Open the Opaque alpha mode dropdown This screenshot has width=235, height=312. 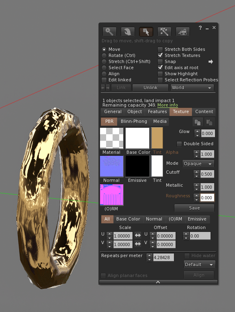[x=198, y=164]
